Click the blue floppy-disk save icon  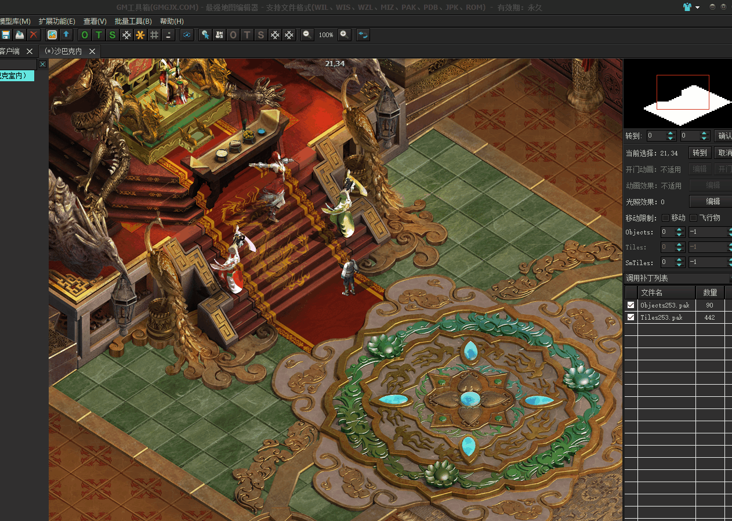tap(6, 35)
